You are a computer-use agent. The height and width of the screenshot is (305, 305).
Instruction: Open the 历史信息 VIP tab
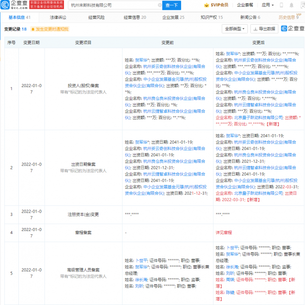point(290,17)
